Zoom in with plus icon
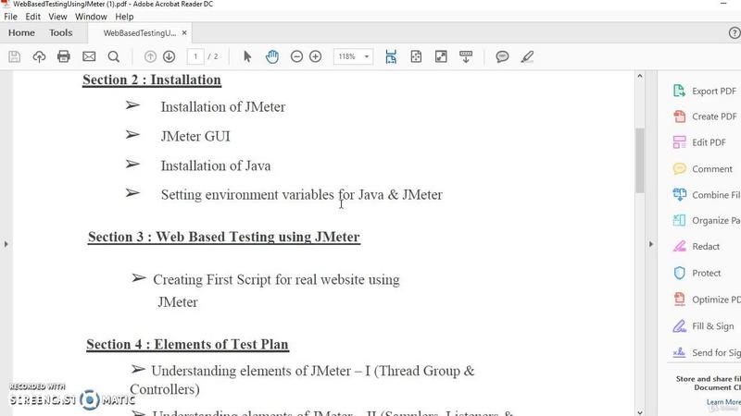The height and width of the screenshot is (416, 741). [x=315, y=57]
